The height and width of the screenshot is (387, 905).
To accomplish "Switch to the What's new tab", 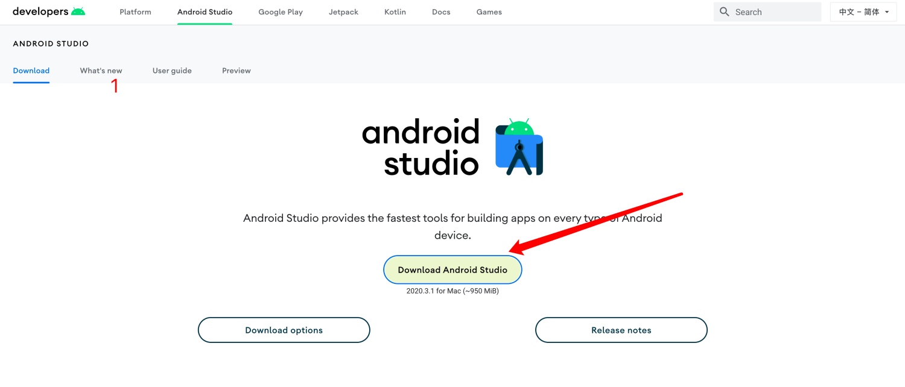I will click(x=101, y=71).
